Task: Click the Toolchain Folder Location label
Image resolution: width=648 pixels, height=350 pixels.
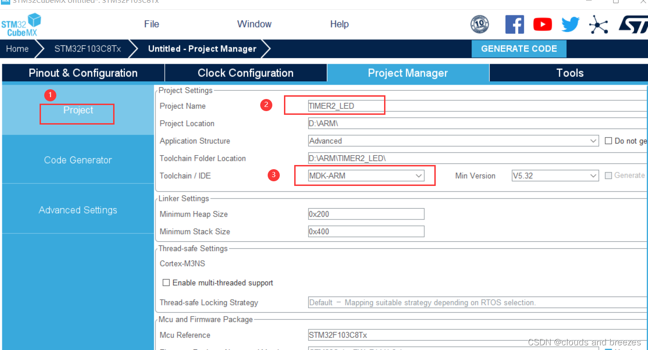Action: (202, 158)
